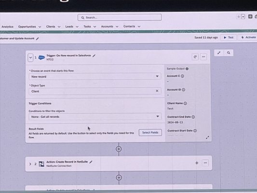Screen dimensions: 257x193
Task: Click the move icon on NetSuite step
Action: click(197, 163)
